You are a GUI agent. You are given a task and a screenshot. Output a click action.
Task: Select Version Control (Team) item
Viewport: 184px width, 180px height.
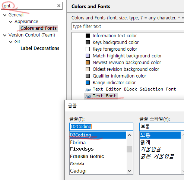coord(32,35)
